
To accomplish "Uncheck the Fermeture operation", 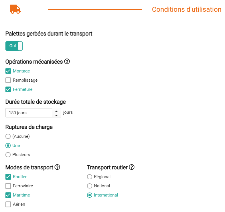I will (x=8, y=89).
